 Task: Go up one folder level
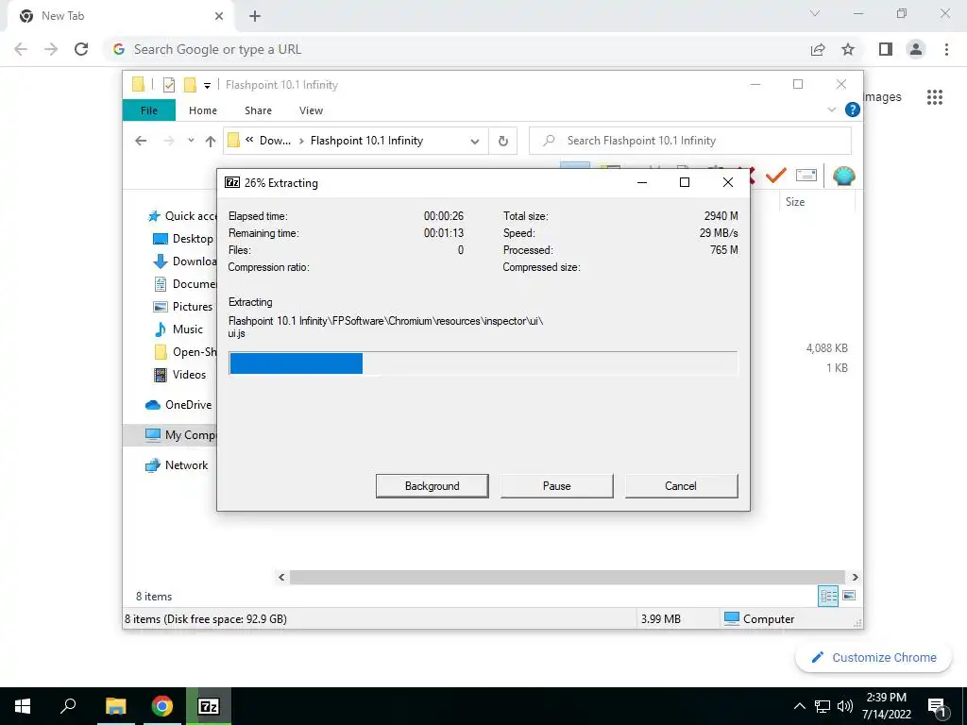coord(211,142)
